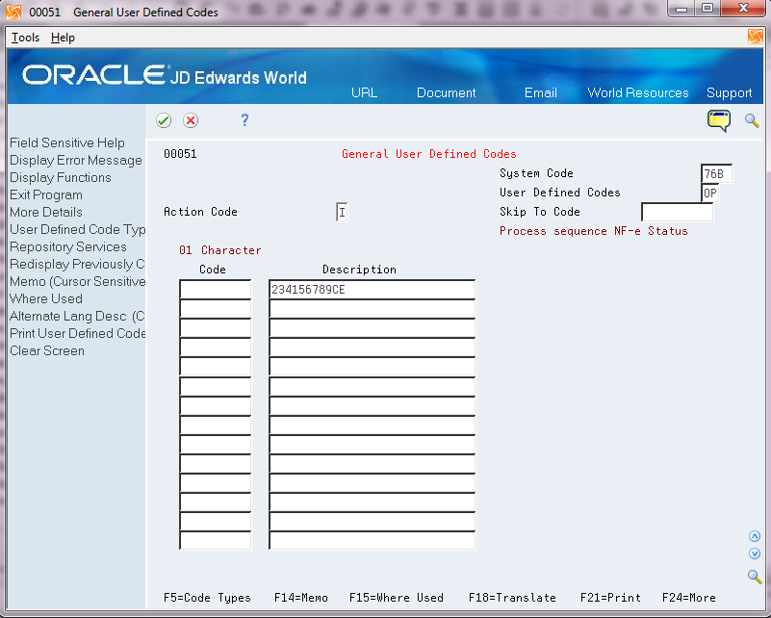Select Alternate Lang Desc in sidebar
Image resolution: width=771 pixels, height=618 pixels.
pyautogui.click(x=77, y=316)
